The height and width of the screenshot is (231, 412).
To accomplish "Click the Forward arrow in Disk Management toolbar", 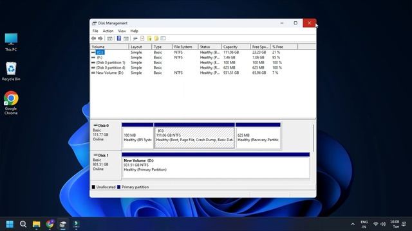I will coord(100,38).
